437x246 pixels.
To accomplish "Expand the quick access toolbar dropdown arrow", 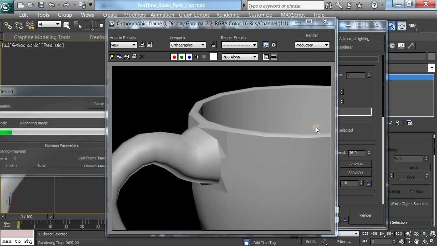I will [x=90, y=5].
